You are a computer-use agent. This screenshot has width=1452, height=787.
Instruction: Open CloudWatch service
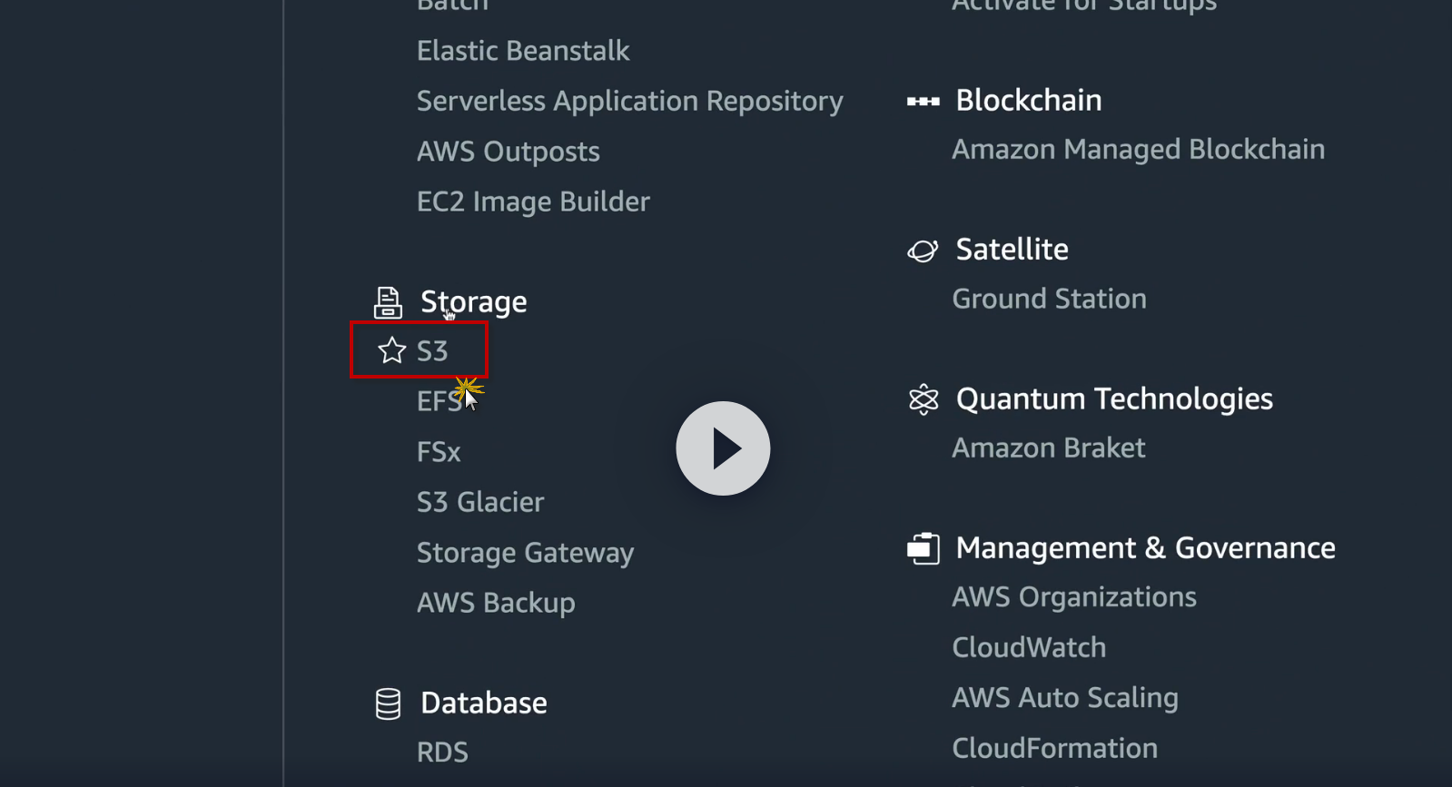tap(1029, 647)
